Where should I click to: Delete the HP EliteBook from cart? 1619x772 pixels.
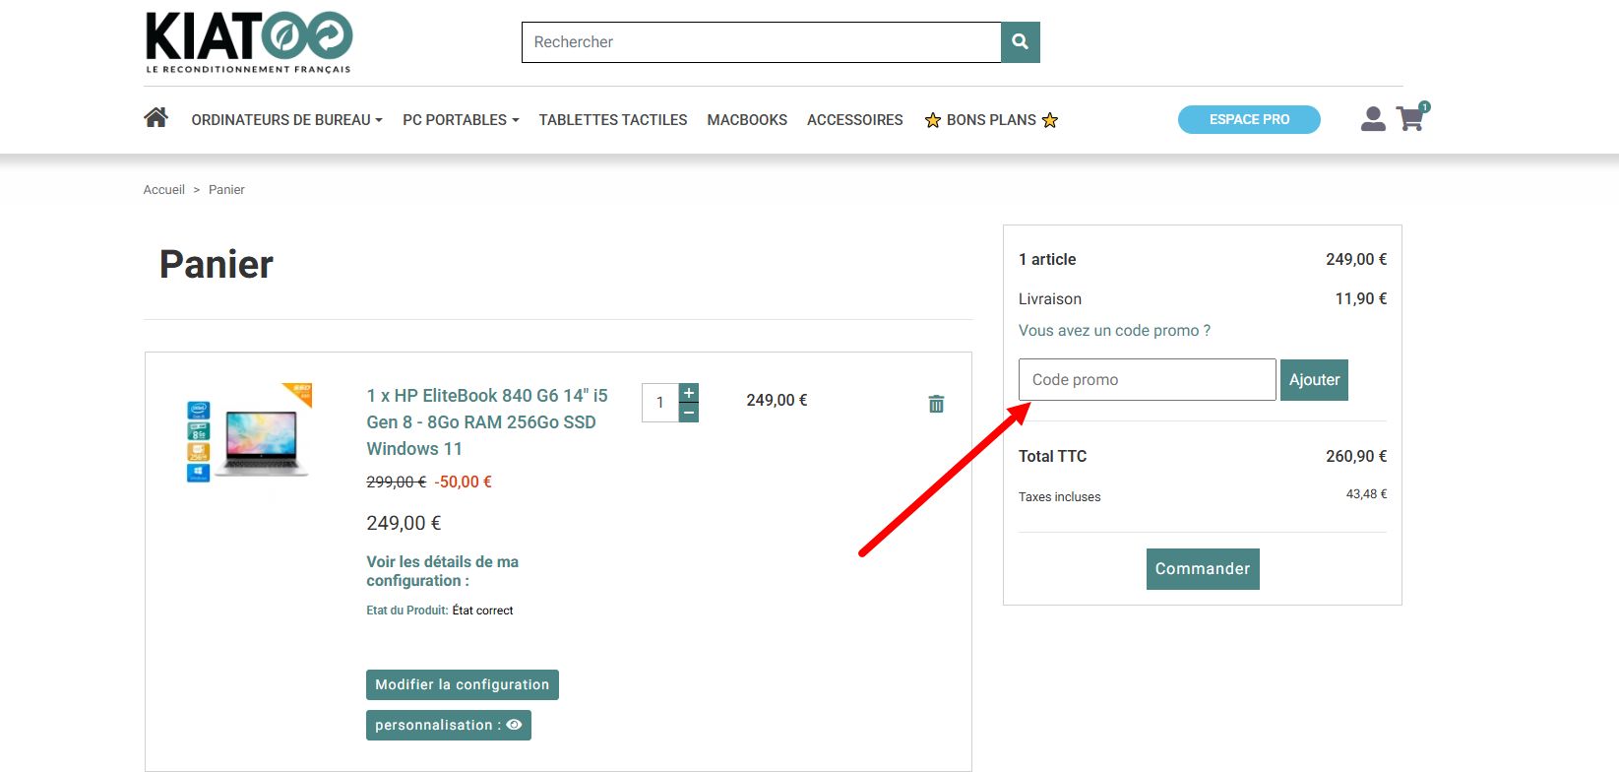[936, 404]
